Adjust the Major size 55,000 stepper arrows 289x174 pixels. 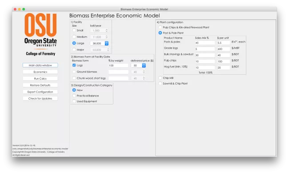click(x=108, y=50)
